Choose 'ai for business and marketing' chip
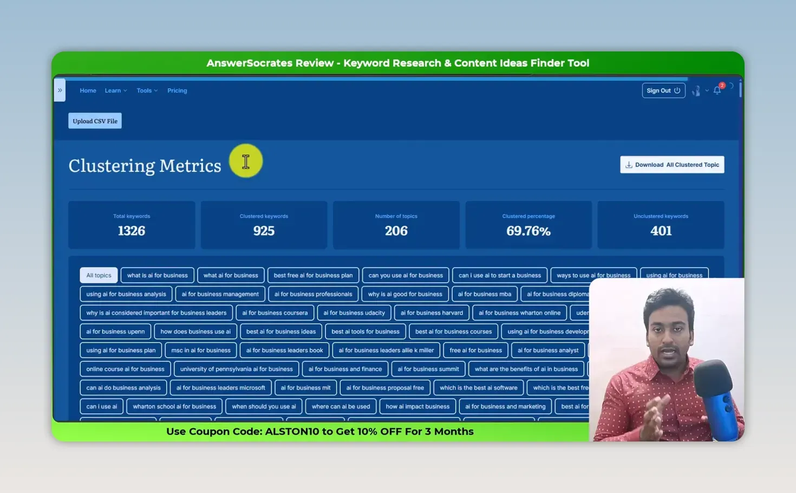This screenshot has height=493, width=796. click(505, 406)
